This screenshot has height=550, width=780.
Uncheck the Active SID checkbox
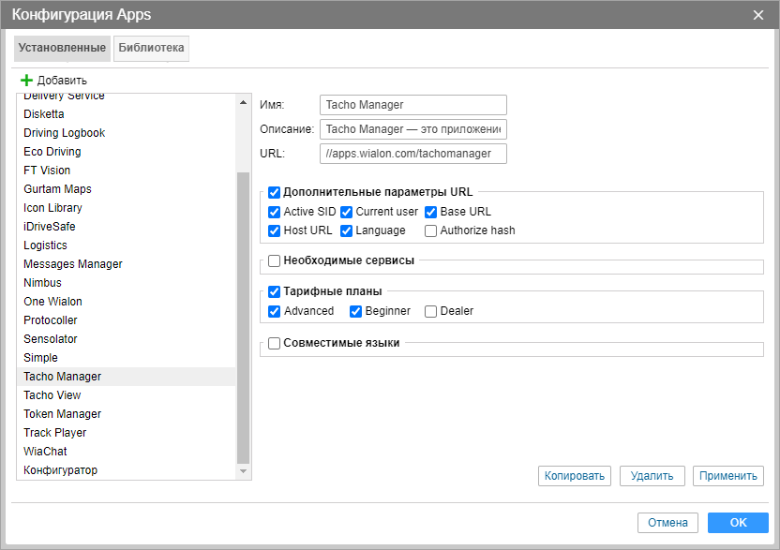pos(275,212)
